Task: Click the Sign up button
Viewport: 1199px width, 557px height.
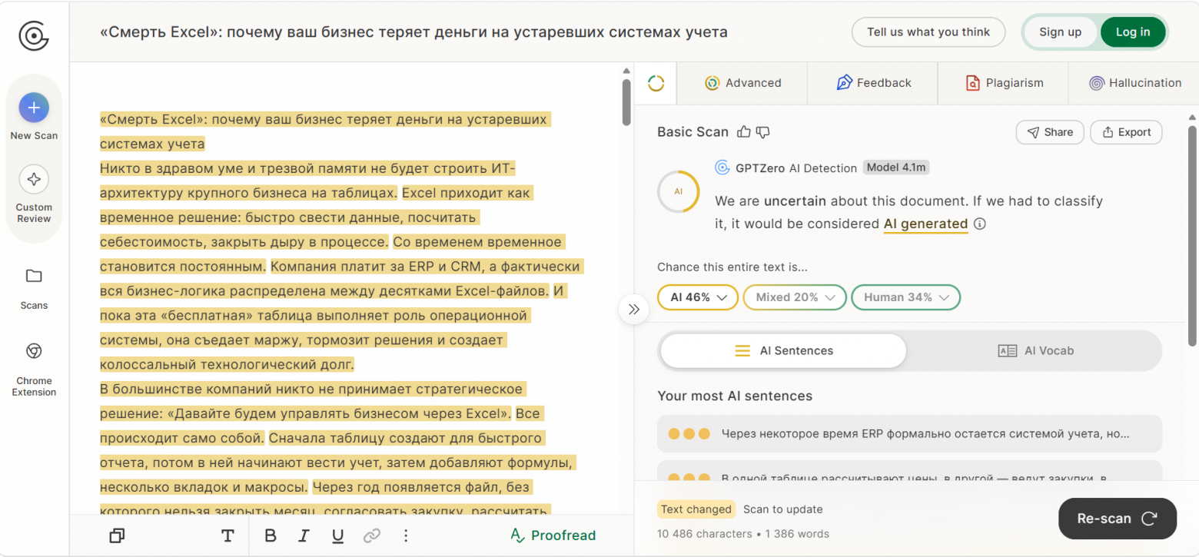Action: click(1060, 32)
